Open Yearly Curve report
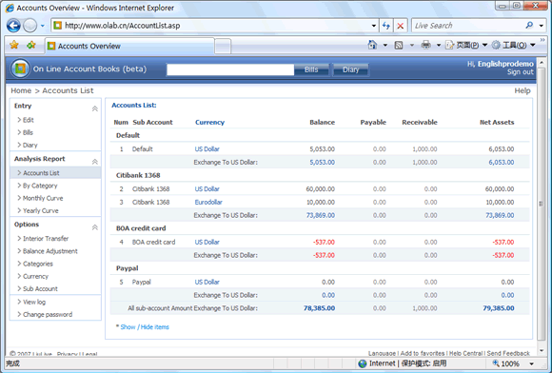552x373 pixels. point(41,211)
